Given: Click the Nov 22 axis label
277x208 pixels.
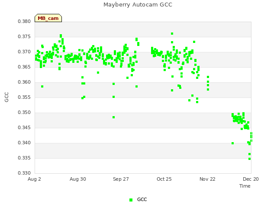Looking at the screenshot, I should (x=207, y=179).
